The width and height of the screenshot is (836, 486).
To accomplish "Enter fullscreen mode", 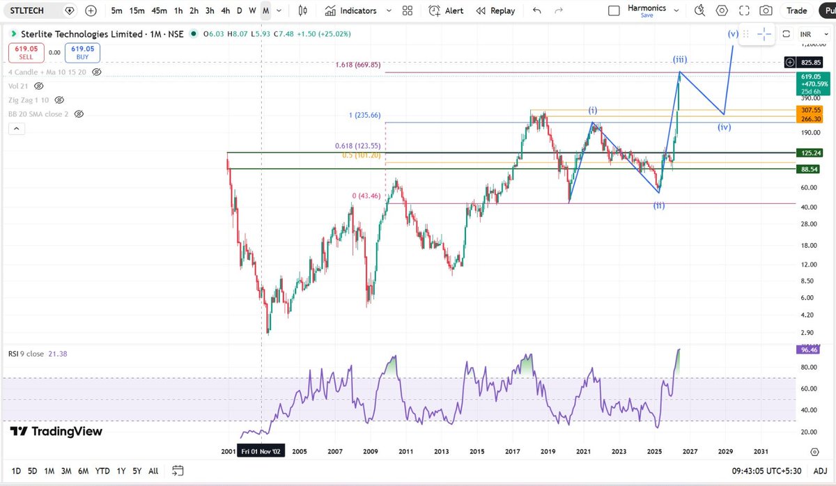I will [x=744, y=10].
